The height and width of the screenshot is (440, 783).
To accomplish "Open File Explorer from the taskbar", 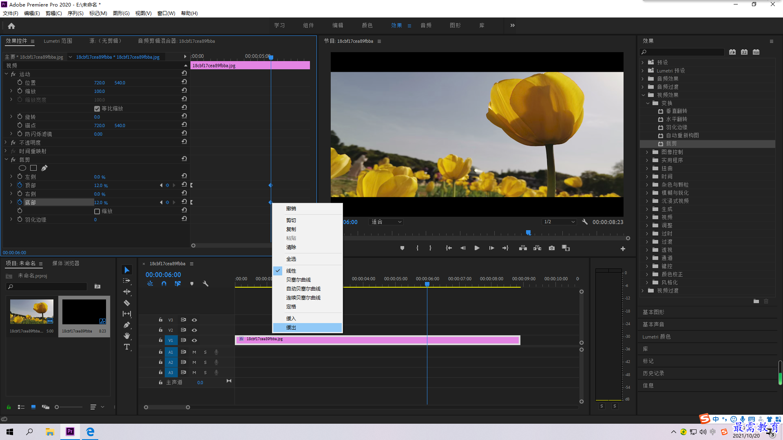I will (x=50, y=431).
